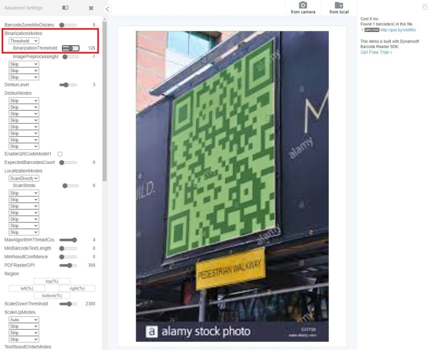Adjust the ExpectedBarcodesCount slider
This screenshot has height=350, width=434.
point(68,163)
